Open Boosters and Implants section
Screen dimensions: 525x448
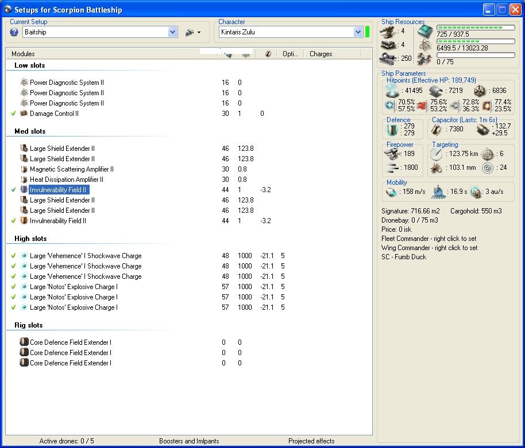click(189, 441)
